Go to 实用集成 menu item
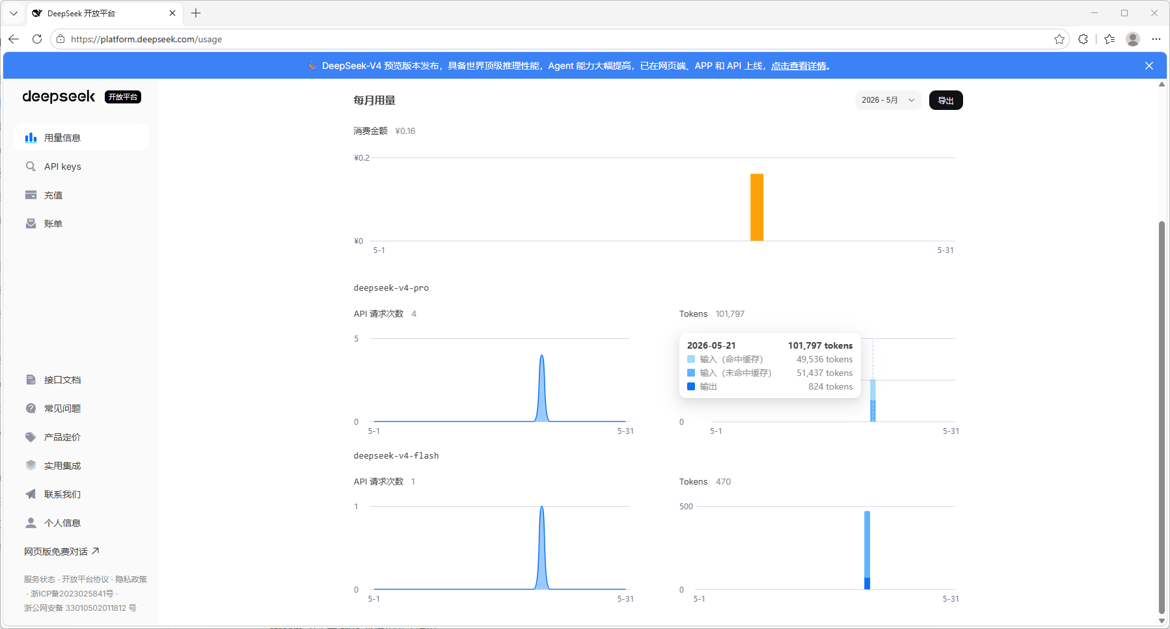The image size is (1170, 629). [81, 466]
